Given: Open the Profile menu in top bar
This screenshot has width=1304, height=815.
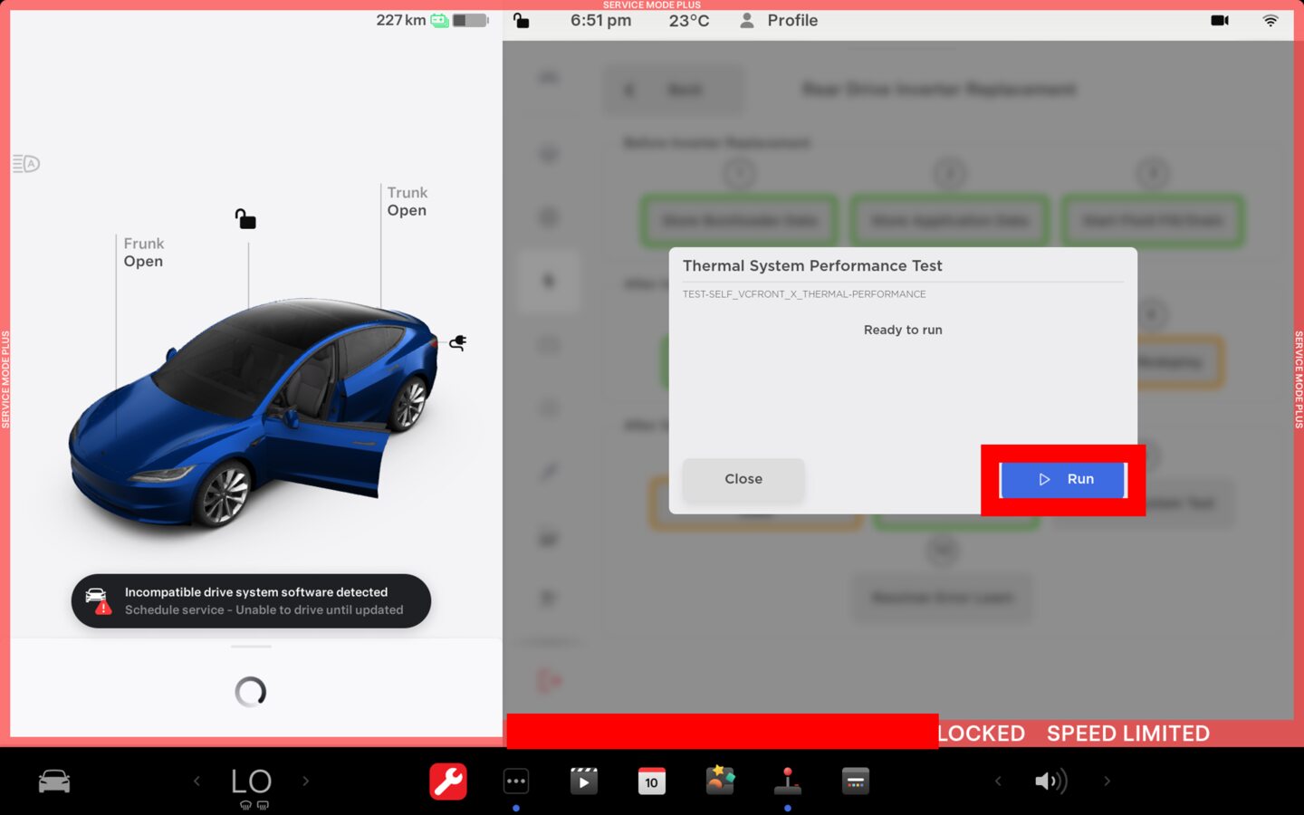Looking at the screenshot, I should tap(779, 20).
